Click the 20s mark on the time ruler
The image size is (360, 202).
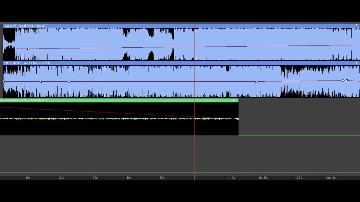click(62, 178)
